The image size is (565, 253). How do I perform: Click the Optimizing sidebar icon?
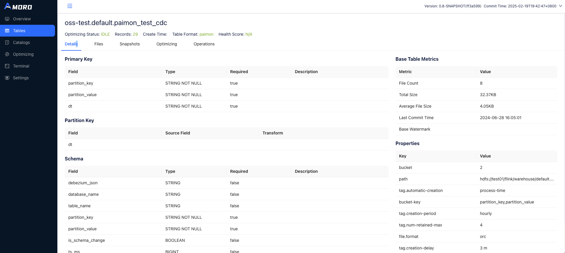[7, 54]
